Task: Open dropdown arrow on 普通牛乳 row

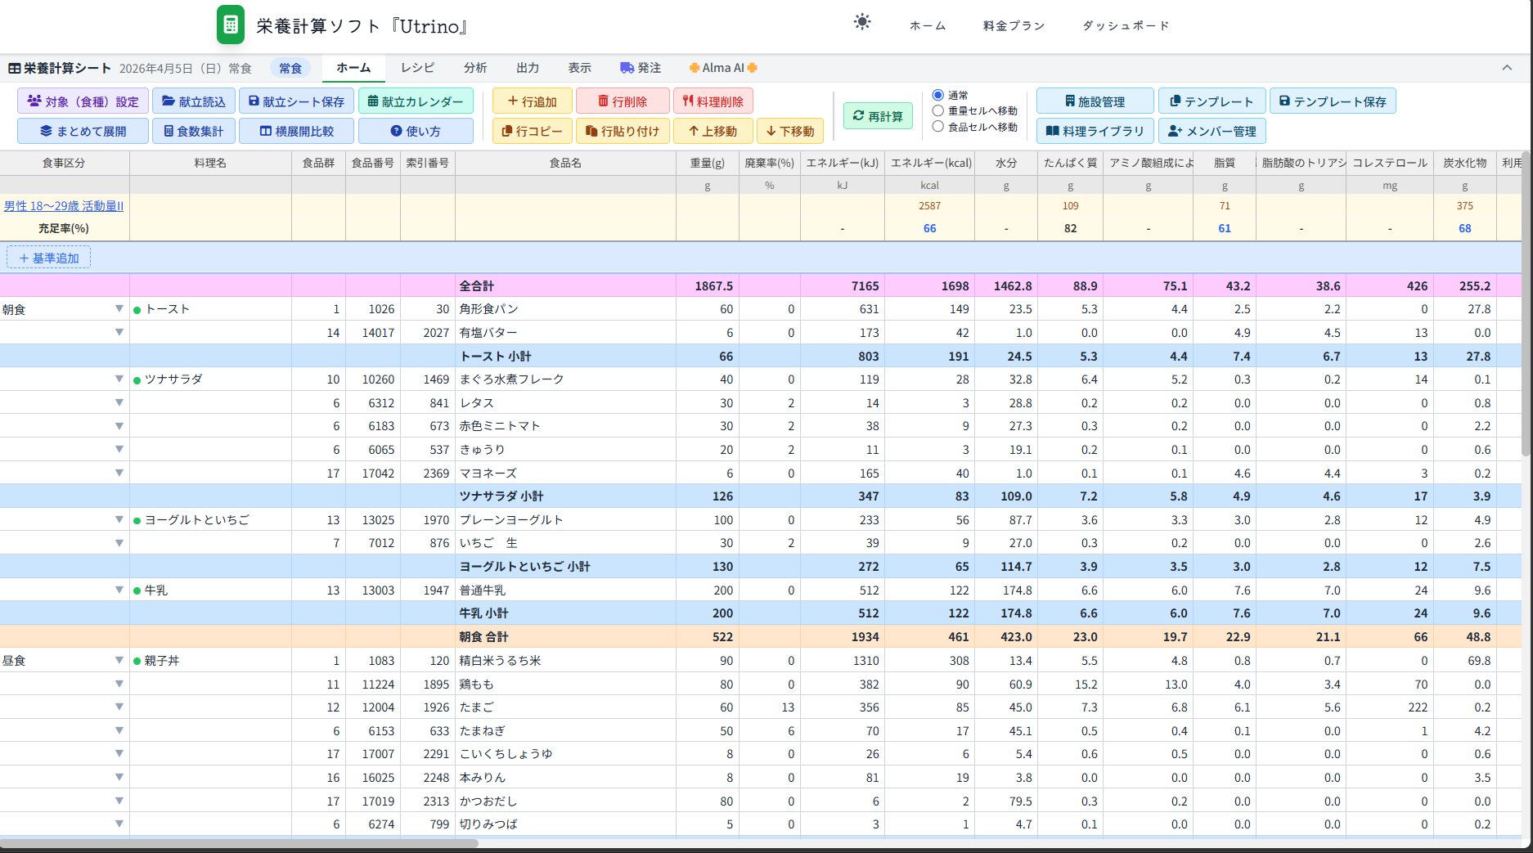Action: pyautogui.click(x=119, y=590)
